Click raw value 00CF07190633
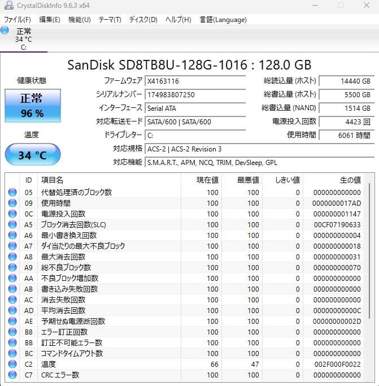 point(337,224)
